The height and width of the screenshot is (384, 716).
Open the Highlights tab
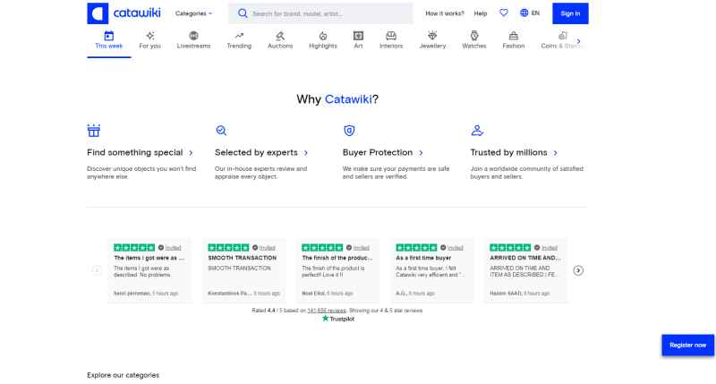(323, 40)
